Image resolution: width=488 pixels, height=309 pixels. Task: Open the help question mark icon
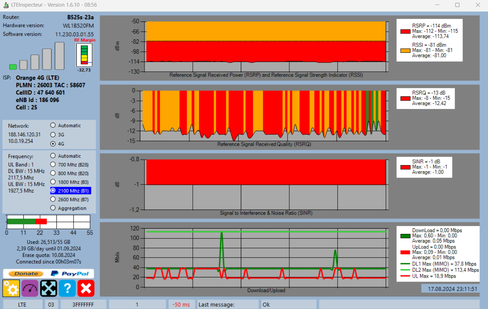tap(67, 288)
